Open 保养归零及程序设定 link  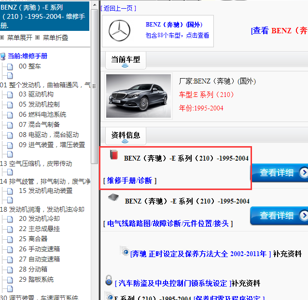(229, 298)
